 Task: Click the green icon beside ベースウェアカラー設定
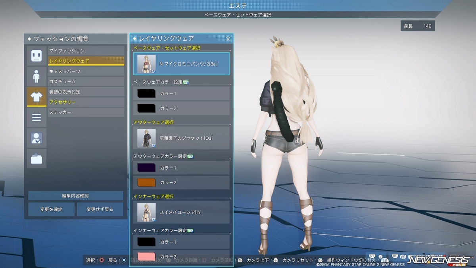(x=186, y=82)
